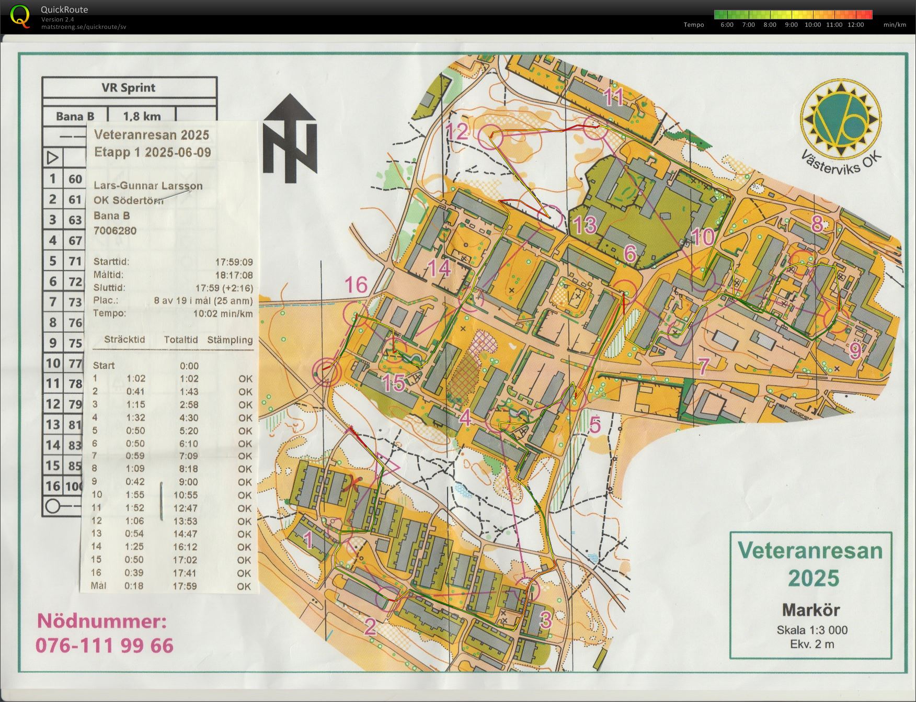Click control table row 9 code 75
916x702 pixels.
(75, 343)
